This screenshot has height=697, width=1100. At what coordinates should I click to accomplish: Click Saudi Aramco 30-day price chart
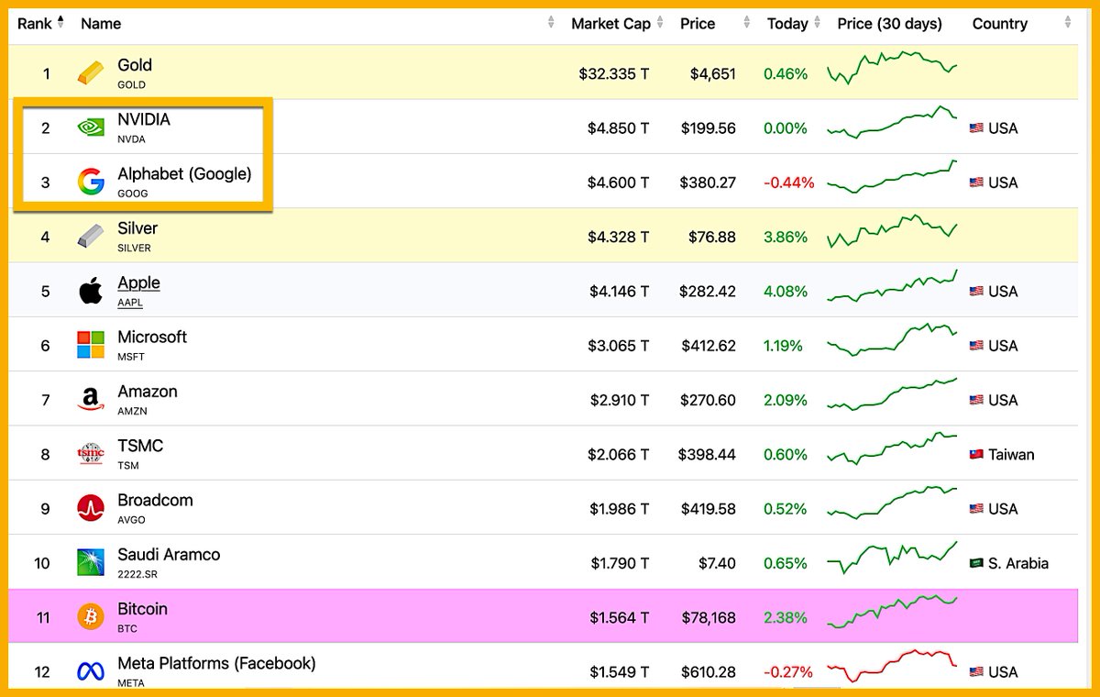[x=892, y=557]
